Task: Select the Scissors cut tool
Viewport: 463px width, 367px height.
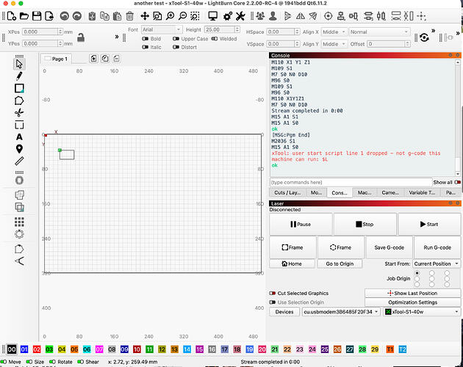Action: click(19, 113)
